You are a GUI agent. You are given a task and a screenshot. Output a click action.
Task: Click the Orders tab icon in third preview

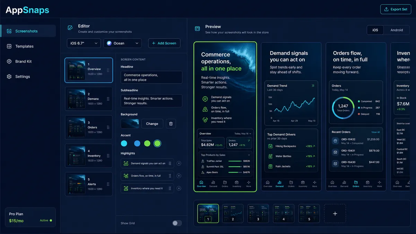[356, 182]
